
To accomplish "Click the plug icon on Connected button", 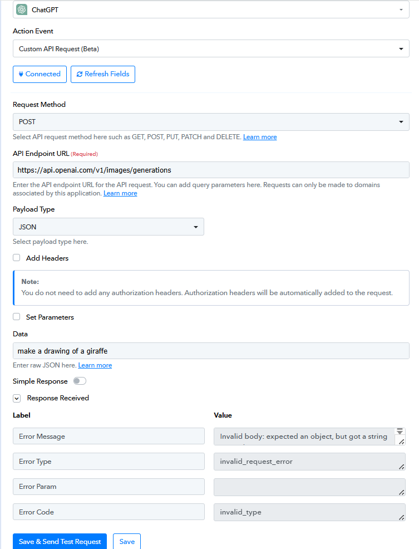I will (x=21, y=74).
